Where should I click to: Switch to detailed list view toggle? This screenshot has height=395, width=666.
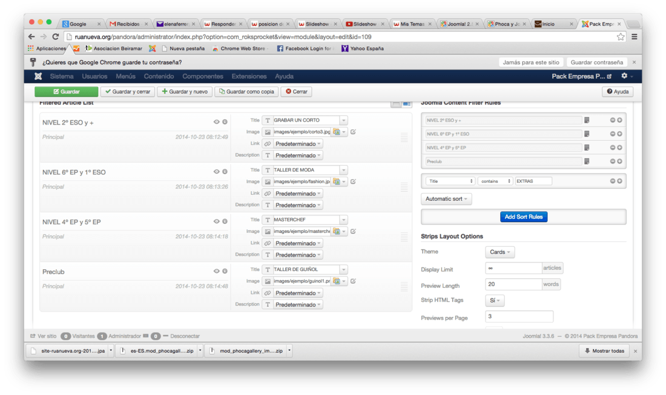pyautogui.click(x=406, y=103)
